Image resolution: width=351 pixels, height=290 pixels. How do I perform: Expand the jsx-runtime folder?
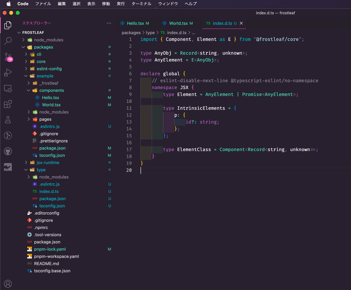click(26, 163)
